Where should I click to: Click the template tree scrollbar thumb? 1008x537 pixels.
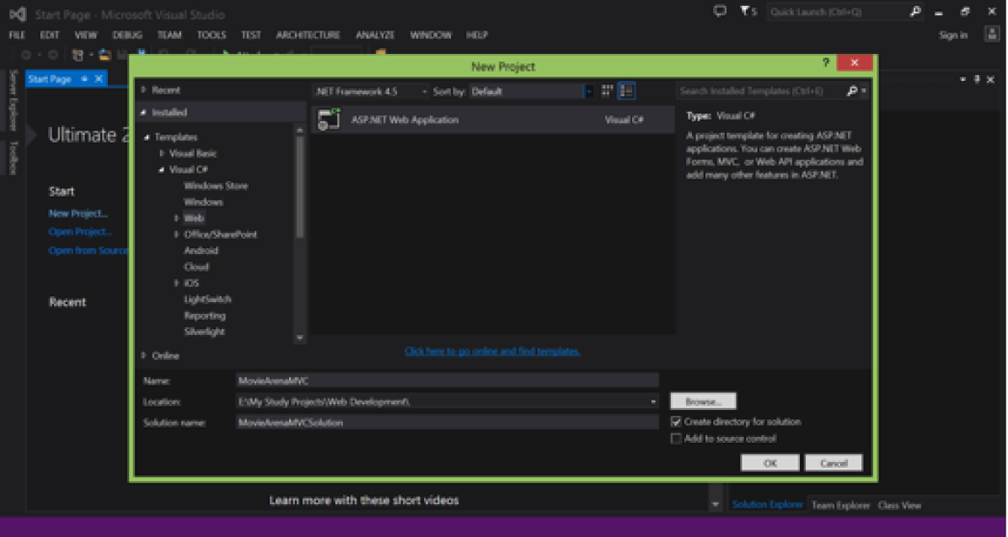tap(299, 188)
